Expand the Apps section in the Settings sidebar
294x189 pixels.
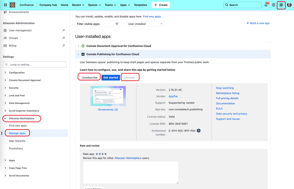(5, 160)
